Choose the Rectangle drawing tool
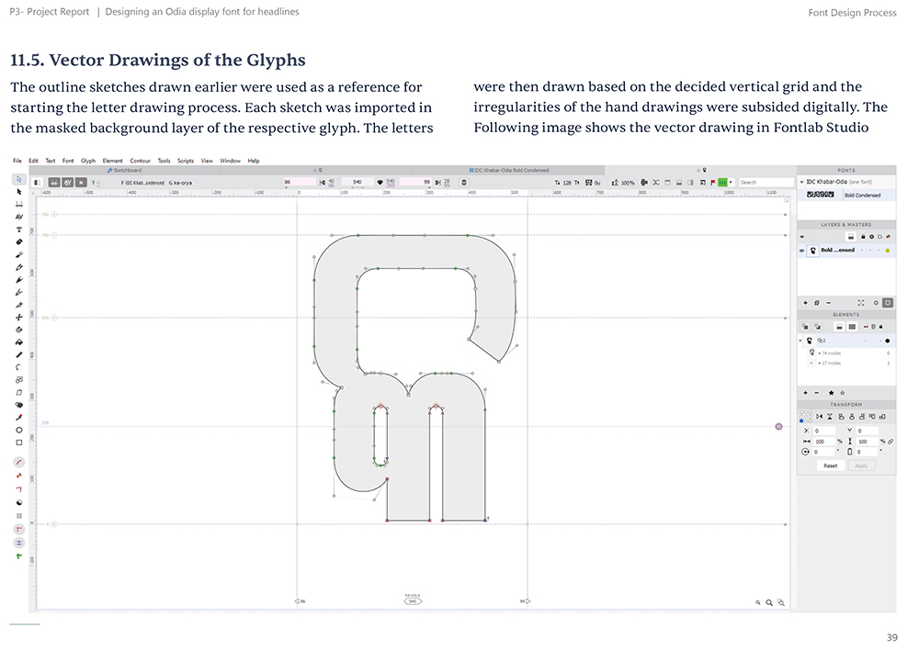Screen dimensions: 919x649 point(18,442)
